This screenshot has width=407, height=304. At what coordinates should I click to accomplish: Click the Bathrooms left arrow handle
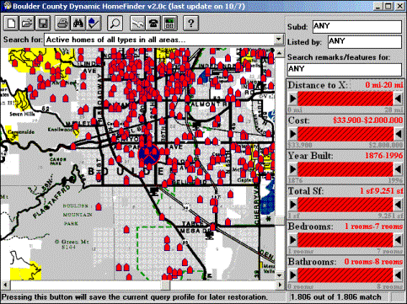(292, 275)
